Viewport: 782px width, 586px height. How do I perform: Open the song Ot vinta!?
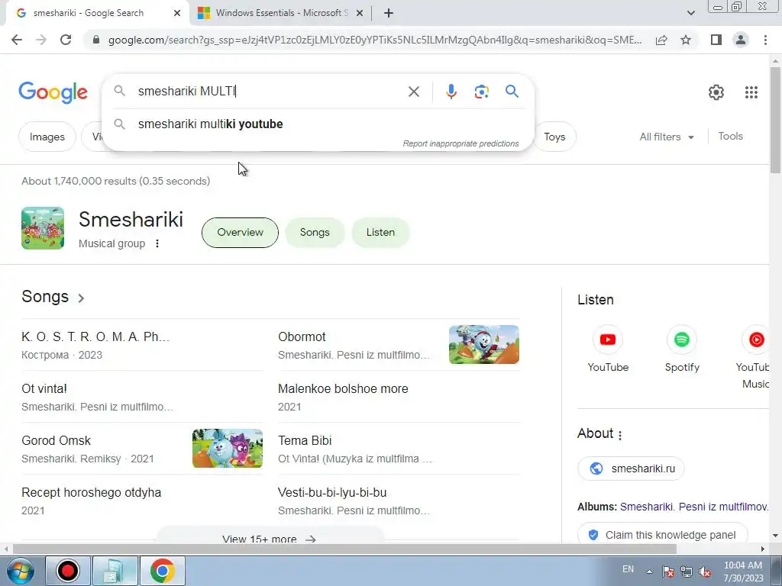coord(44,388)
